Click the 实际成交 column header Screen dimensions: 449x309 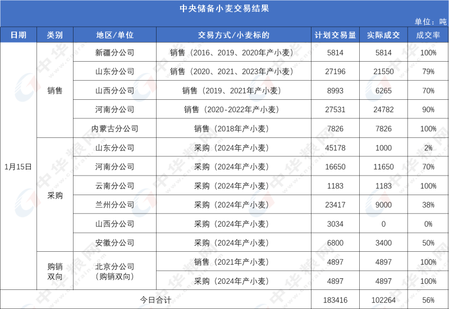[x=383, y=35]
